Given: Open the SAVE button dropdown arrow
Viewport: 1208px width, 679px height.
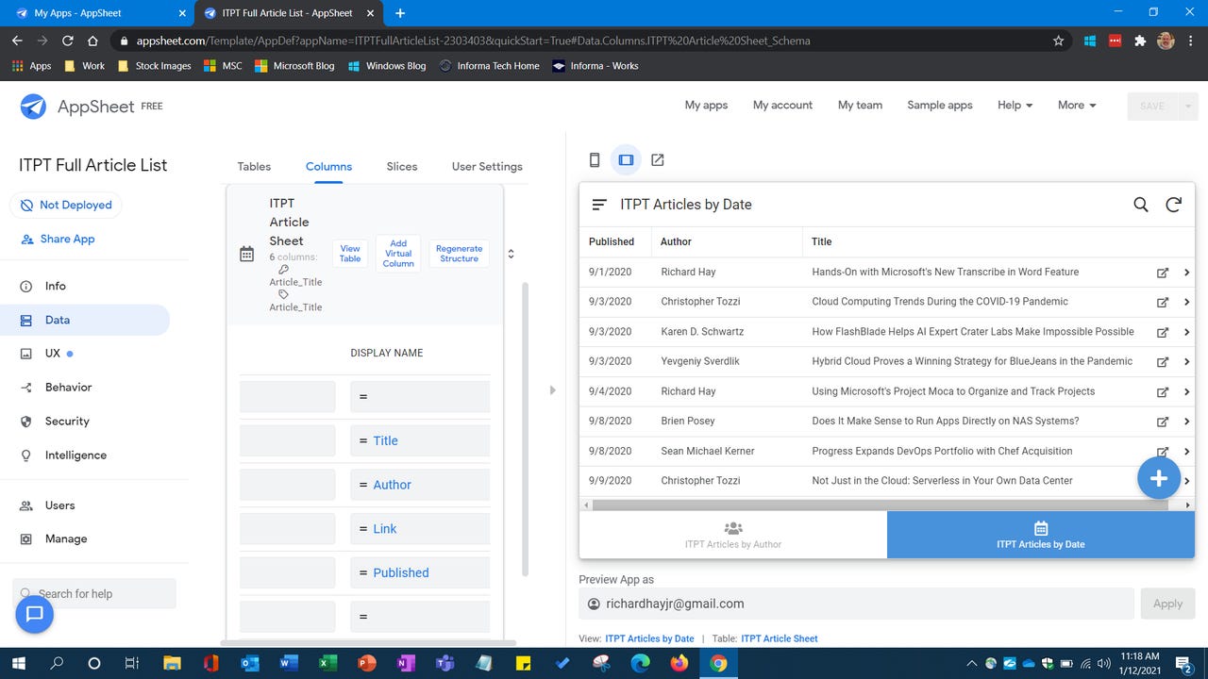Looking at the screenshot, I should pos(1187,106).
